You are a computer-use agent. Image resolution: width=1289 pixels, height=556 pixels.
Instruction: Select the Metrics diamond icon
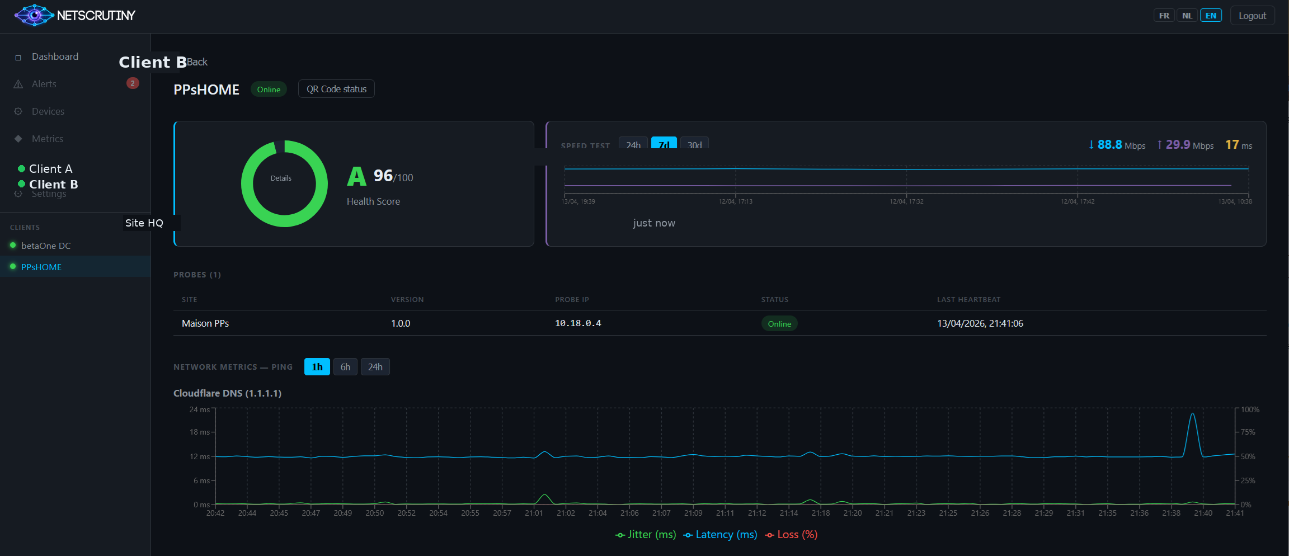tap(17, 138)
